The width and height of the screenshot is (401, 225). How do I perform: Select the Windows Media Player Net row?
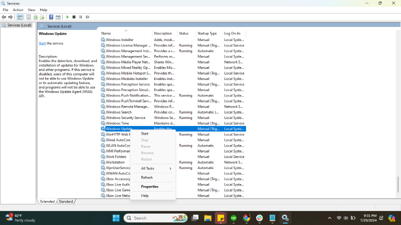tap(173, 62)
